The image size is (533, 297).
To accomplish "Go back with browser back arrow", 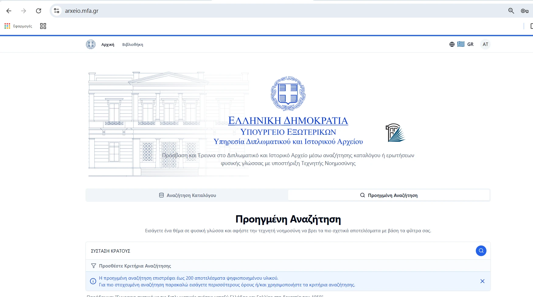I will point(9,11).
